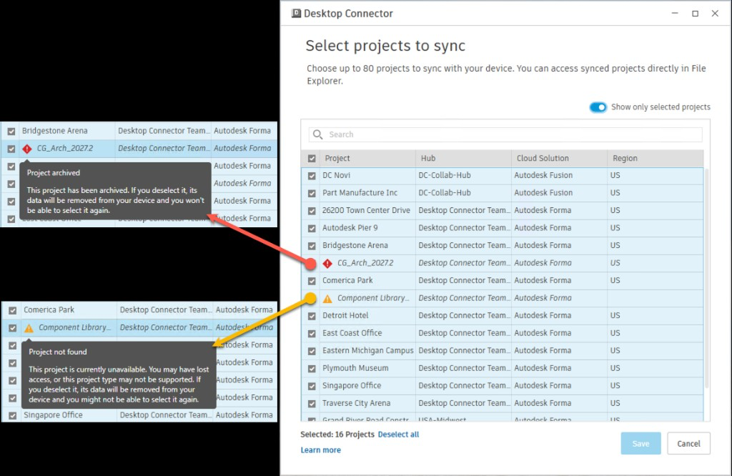Click the Traverse City Arena project name

point(356,403)
